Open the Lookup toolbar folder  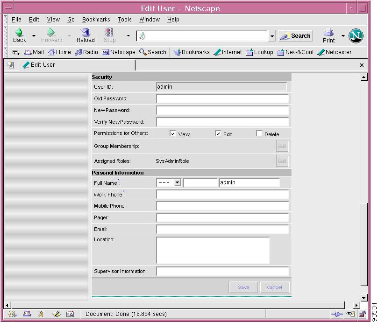pyautogui.click(x=259, y=52)
